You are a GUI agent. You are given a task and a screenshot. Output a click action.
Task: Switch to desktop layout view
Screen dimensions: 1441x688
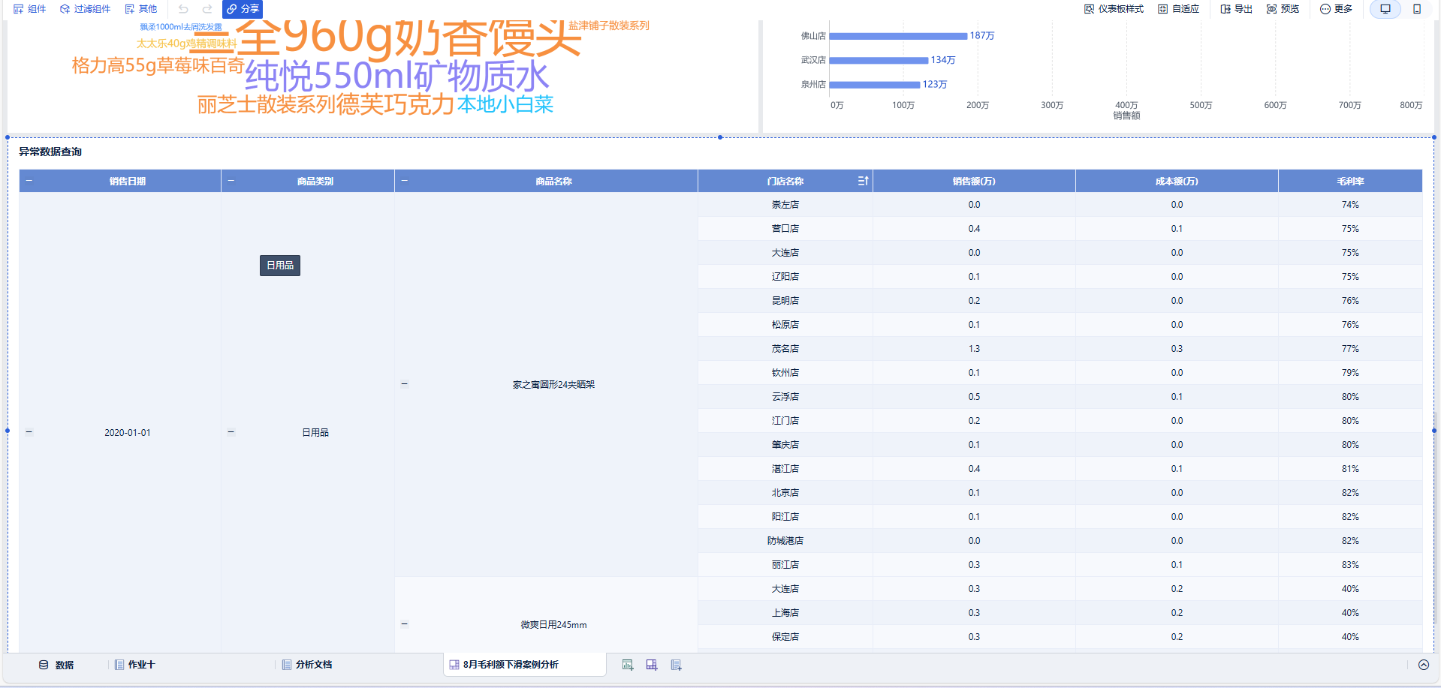(x=1385, y=9)
